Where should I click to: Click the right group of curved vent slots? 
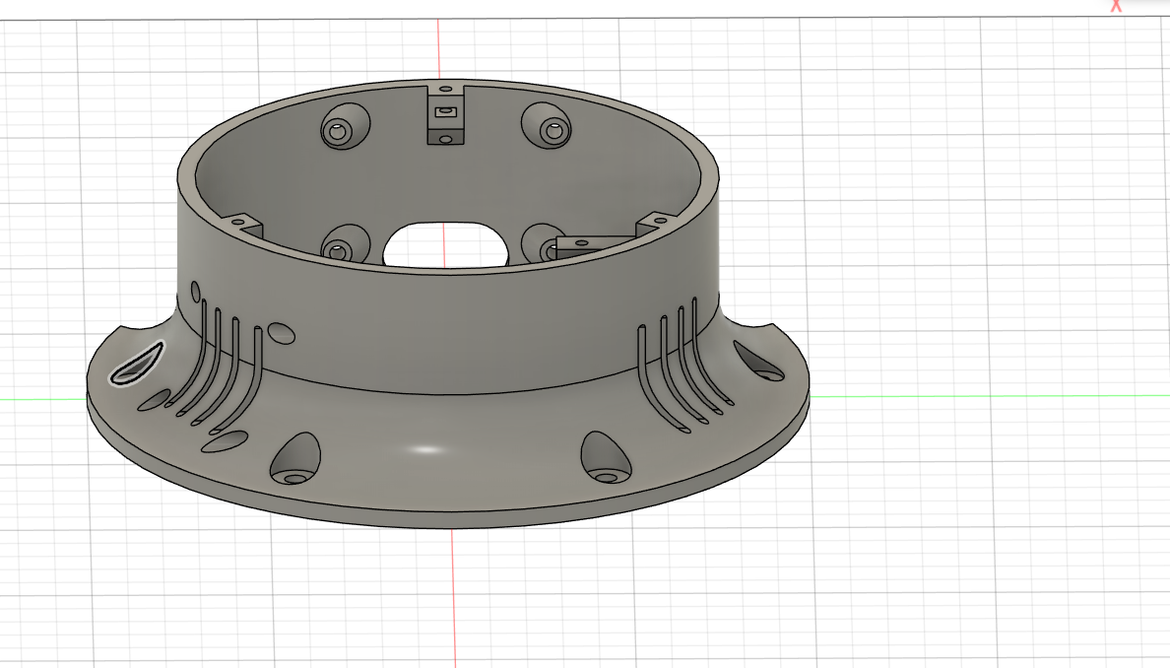[684, 364]
